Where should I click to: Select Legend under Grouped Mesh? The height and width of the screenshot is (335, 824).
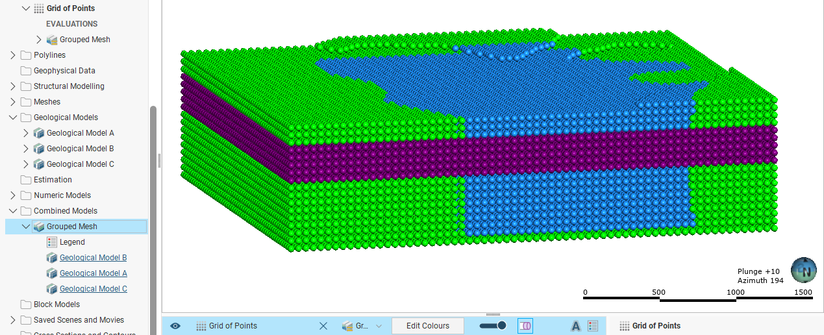coord(72,242)
